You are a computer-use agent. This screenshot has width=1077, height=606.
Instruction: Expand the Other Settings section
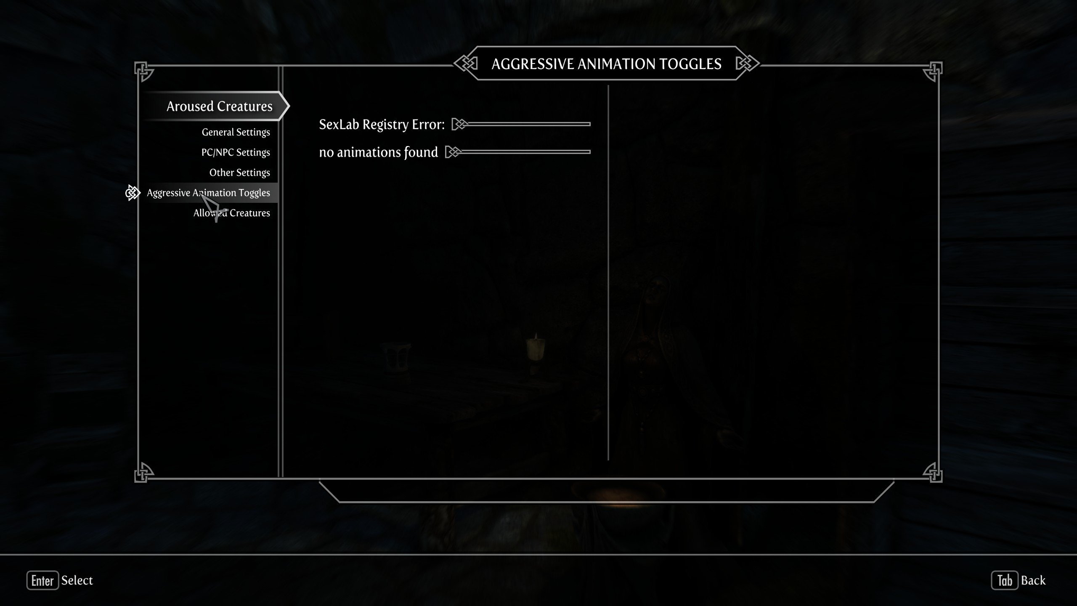coord(240,172)
